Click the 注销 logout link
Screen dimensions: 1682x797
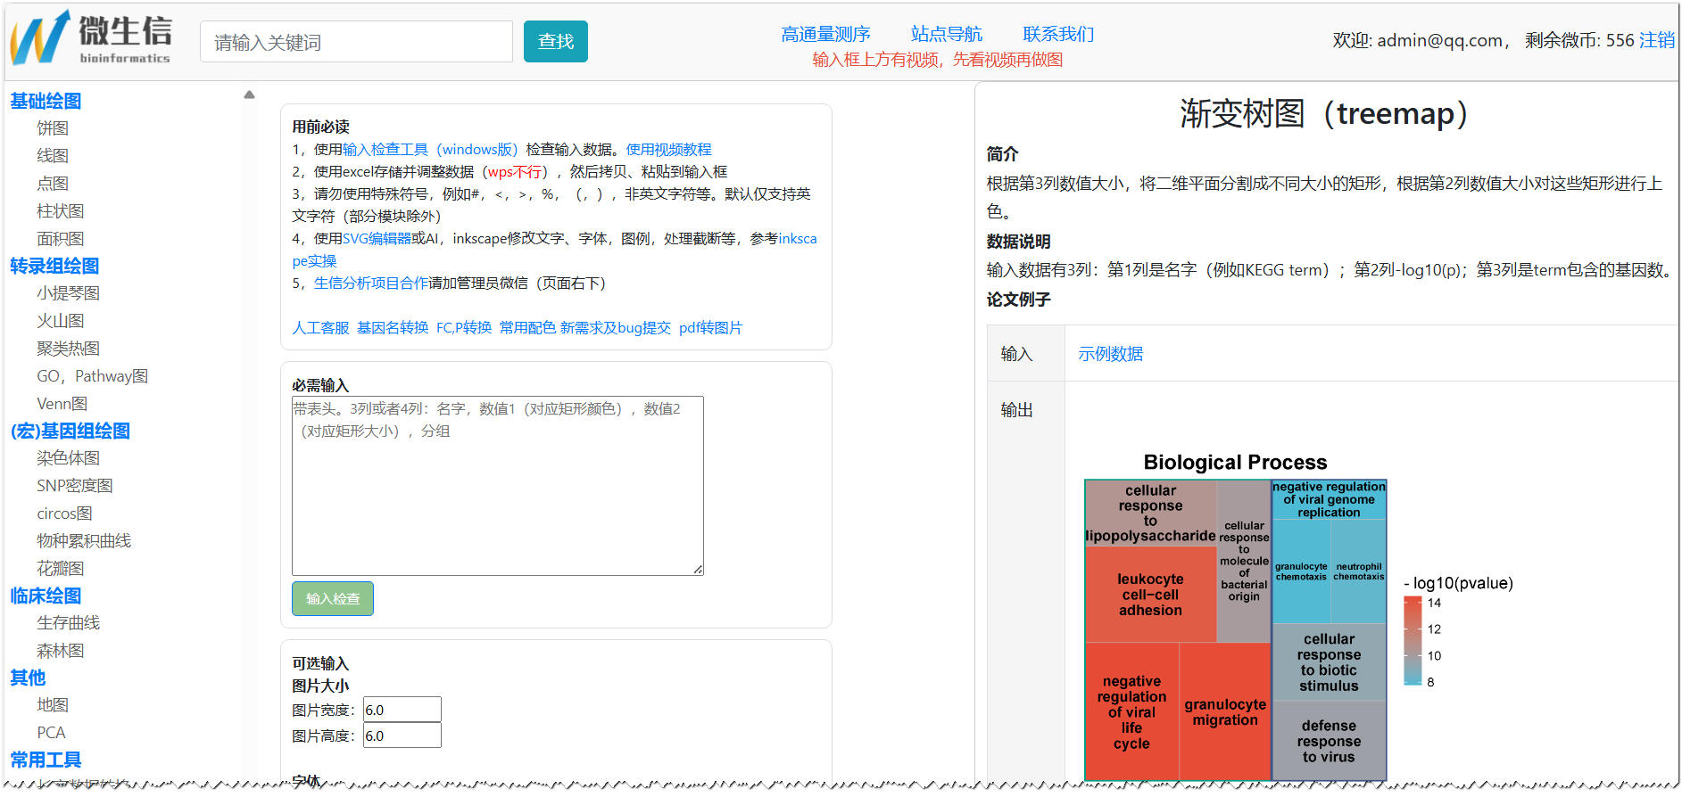1657,40
